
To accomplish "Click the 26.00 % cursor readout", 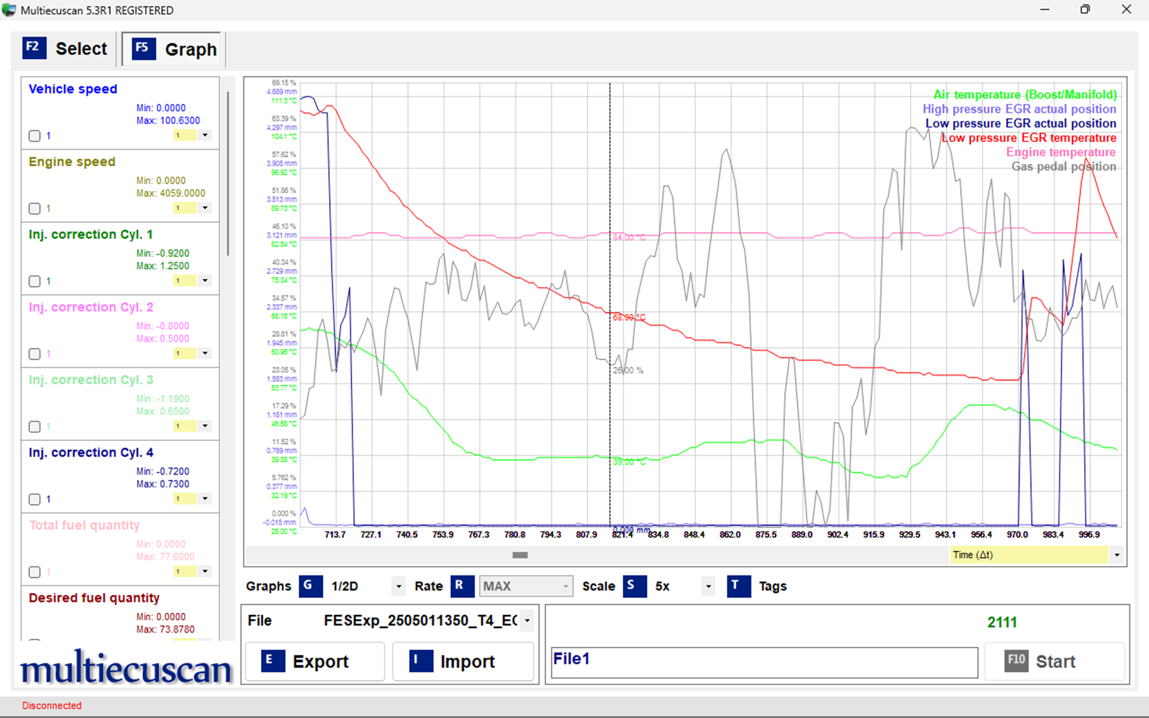I will pyautogui.click(x=628, y=370).
